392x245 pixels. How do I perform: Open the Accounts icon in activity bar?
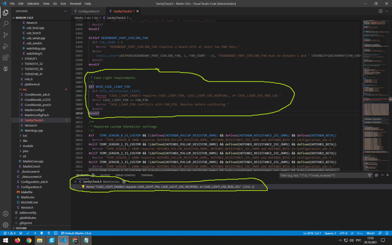tap(5, 214)
